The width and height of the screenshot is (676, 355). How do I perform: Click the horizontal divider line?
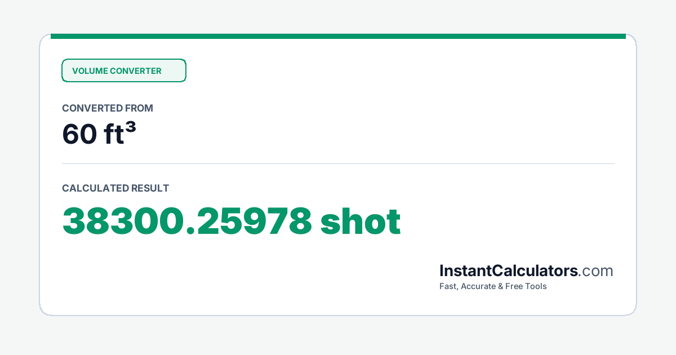338,164
